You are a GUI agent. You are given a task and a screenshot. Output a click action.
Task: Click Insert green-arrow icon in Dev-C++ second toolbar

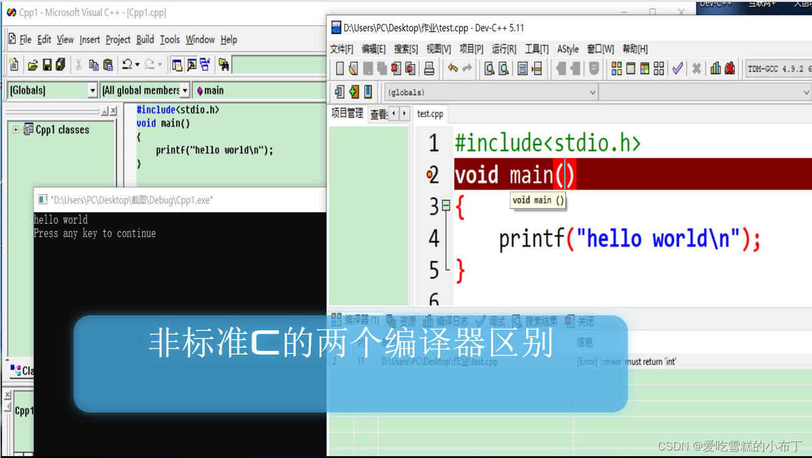[354, 92]
